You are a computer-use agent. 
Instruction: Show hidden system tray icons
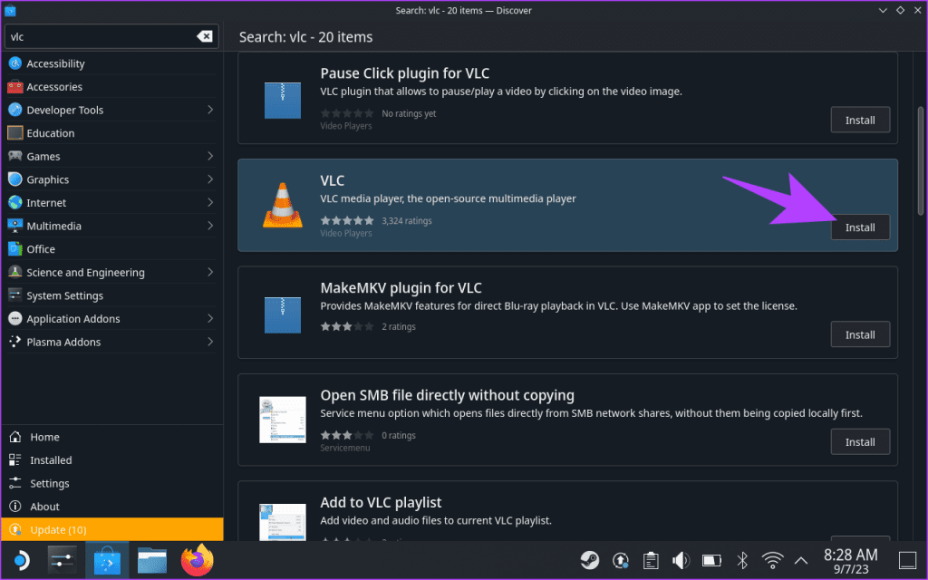tap(801, 560)
